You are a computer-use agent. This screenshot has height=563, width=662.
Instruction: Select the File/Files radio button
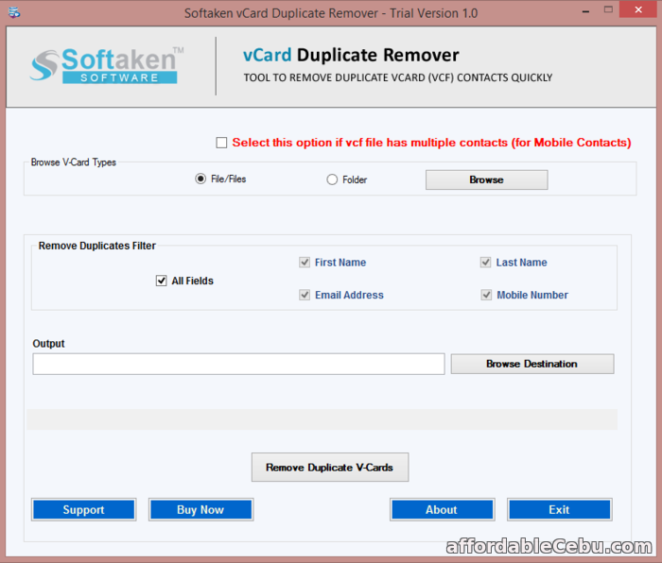click(x=200, y=179)
